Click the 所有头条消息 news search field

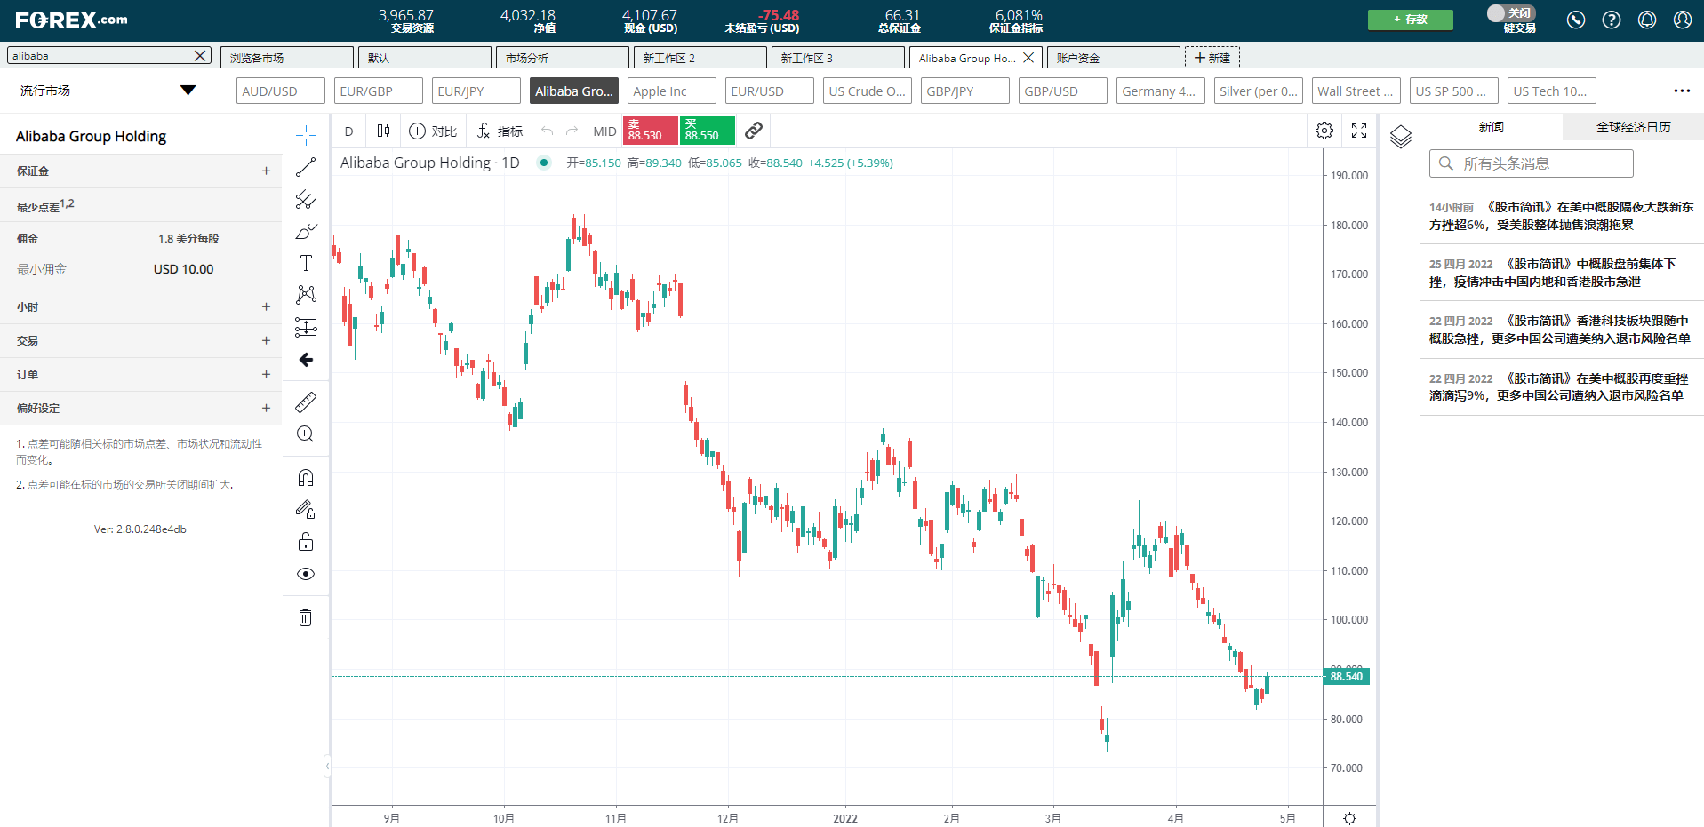[x=1531, y=163]
